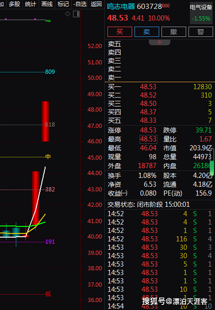This screenshot has width=215, height=310.
Task: Click the red 低 low line label
Action: click(48, 294)
